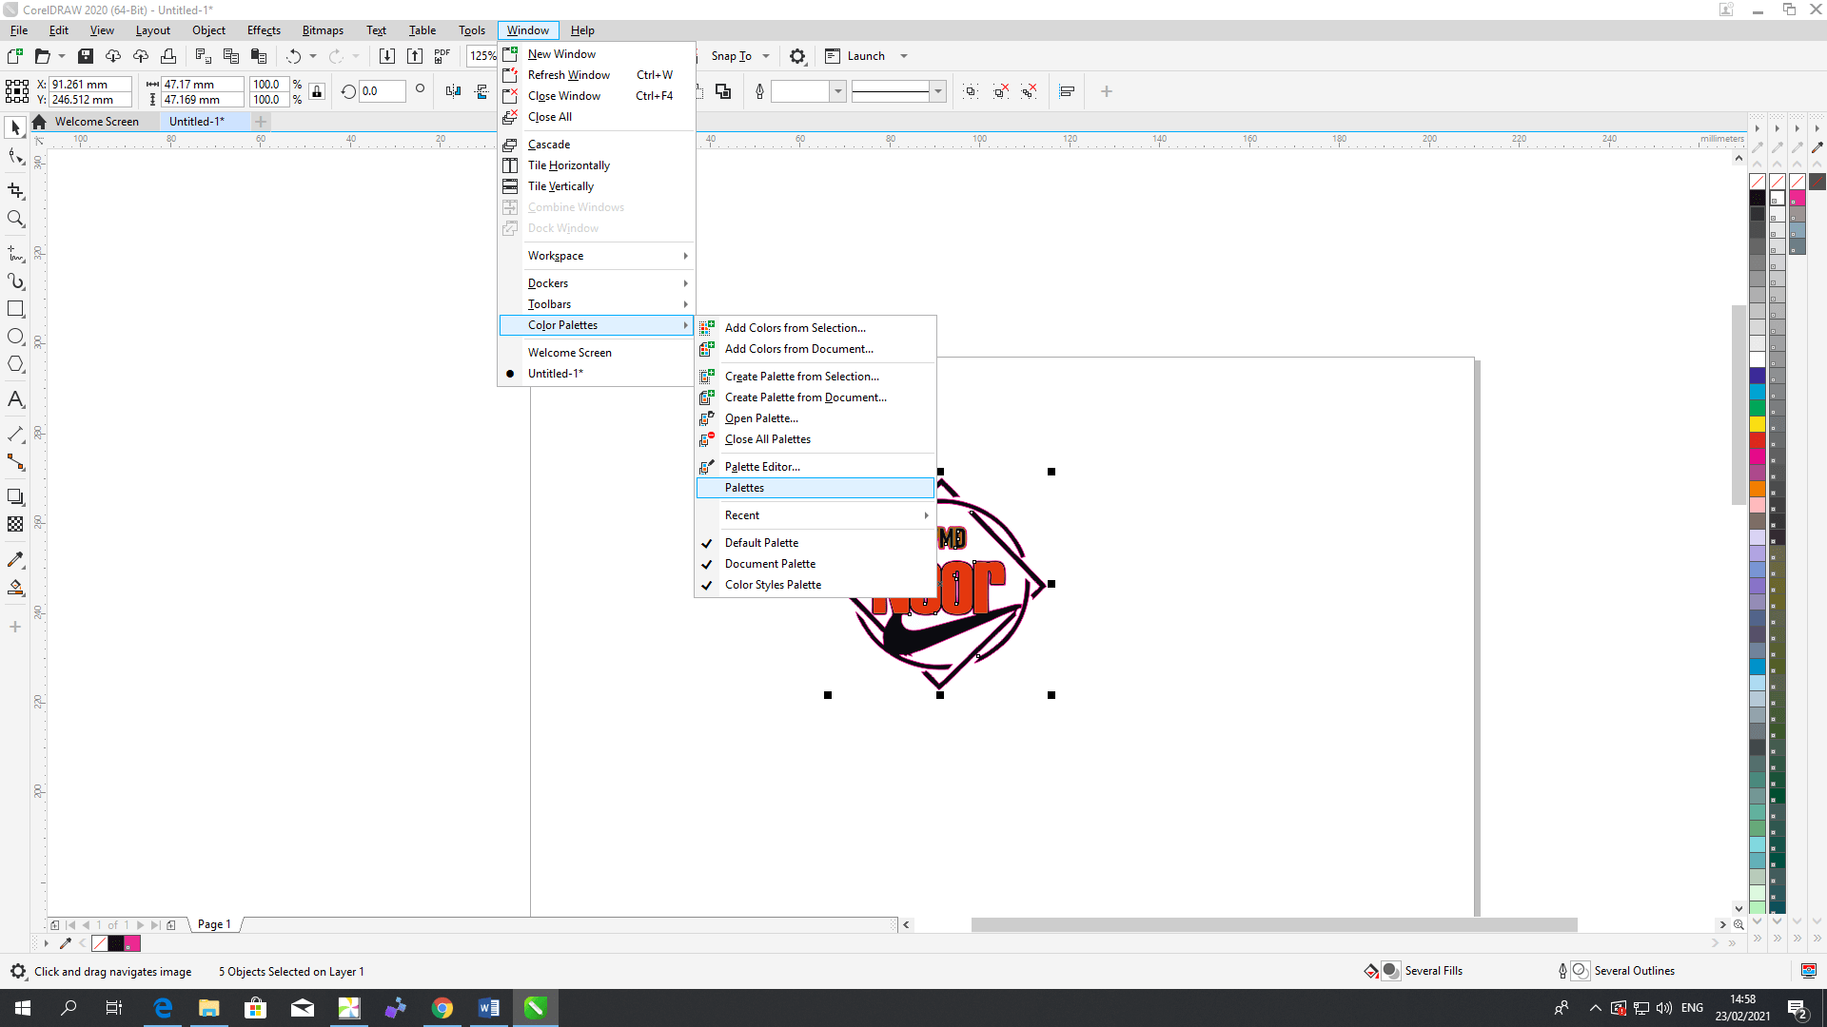
Task: Click magenta swatch in document palette
Action: [132, 943]
